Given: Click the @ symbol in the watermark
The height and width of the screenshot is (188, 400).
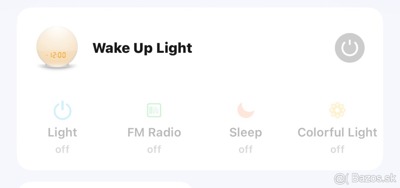Looking at the screenshot, I should [x=340, y=179].
